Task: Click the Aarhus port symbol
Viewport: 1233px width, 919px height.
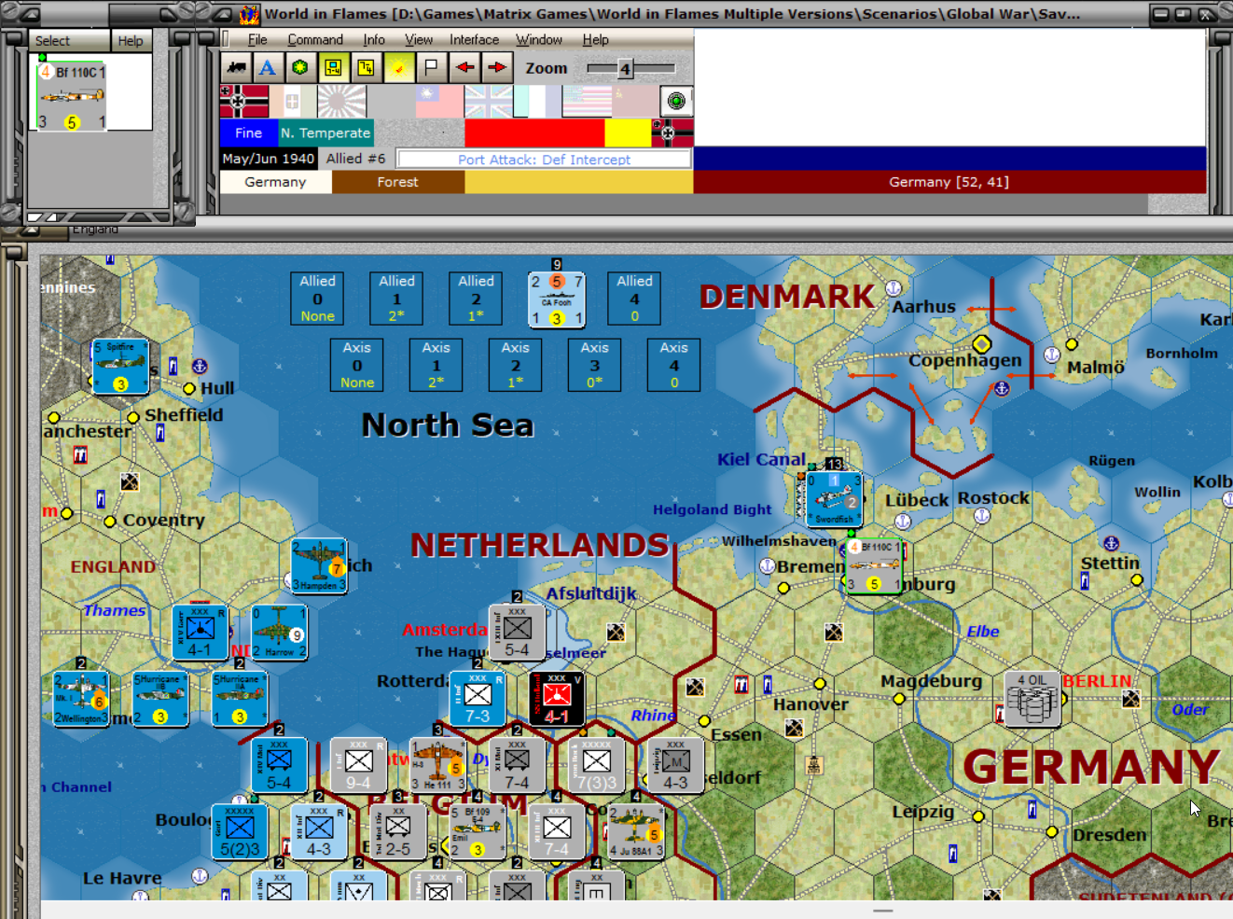Action: (894, 288)
